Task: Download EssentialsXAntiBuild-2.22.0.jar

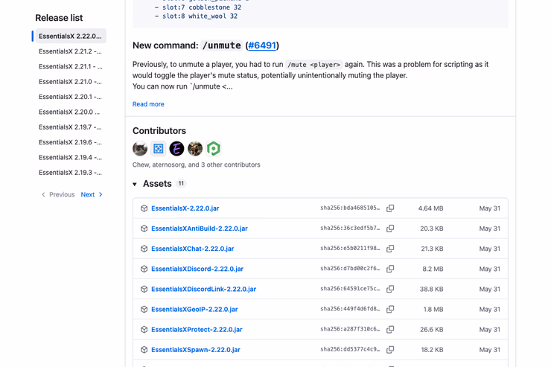Action: click(200, 229)
